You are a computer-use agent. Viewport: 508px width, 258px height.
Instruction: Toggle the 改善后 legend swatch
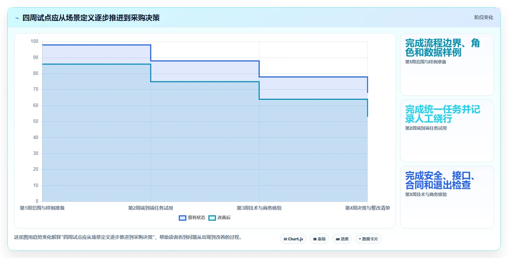pos(212,218)
